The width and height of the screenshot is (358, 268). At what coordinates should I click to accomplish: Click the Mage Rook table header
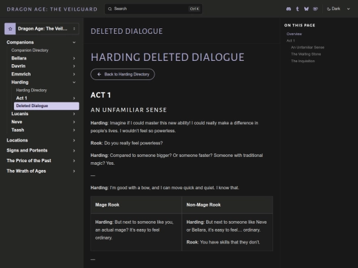(x=107, y=205)
